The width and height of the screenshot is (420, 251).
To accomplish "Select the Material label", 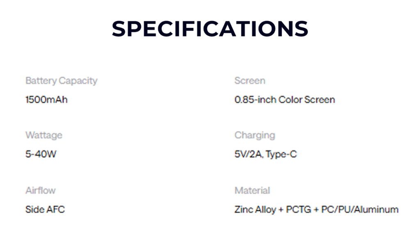I will (252, 190).
